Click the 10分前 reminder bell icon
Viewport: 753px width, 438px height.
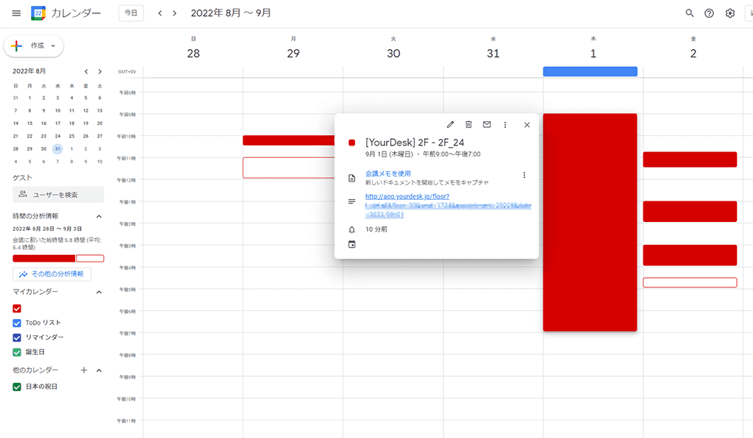click(351, 229)
